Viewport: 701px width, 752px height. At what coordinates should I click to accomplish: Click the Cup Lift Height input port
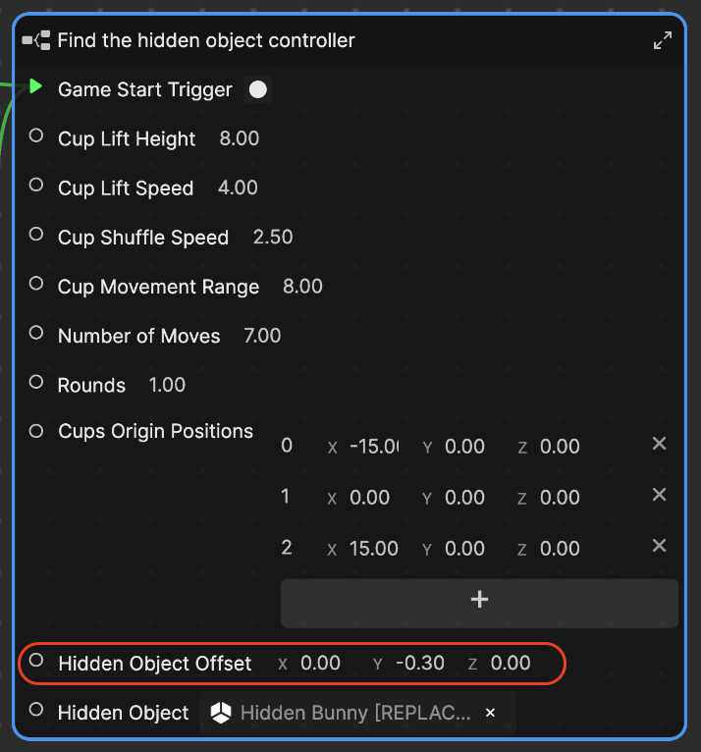tap(36, 136)
